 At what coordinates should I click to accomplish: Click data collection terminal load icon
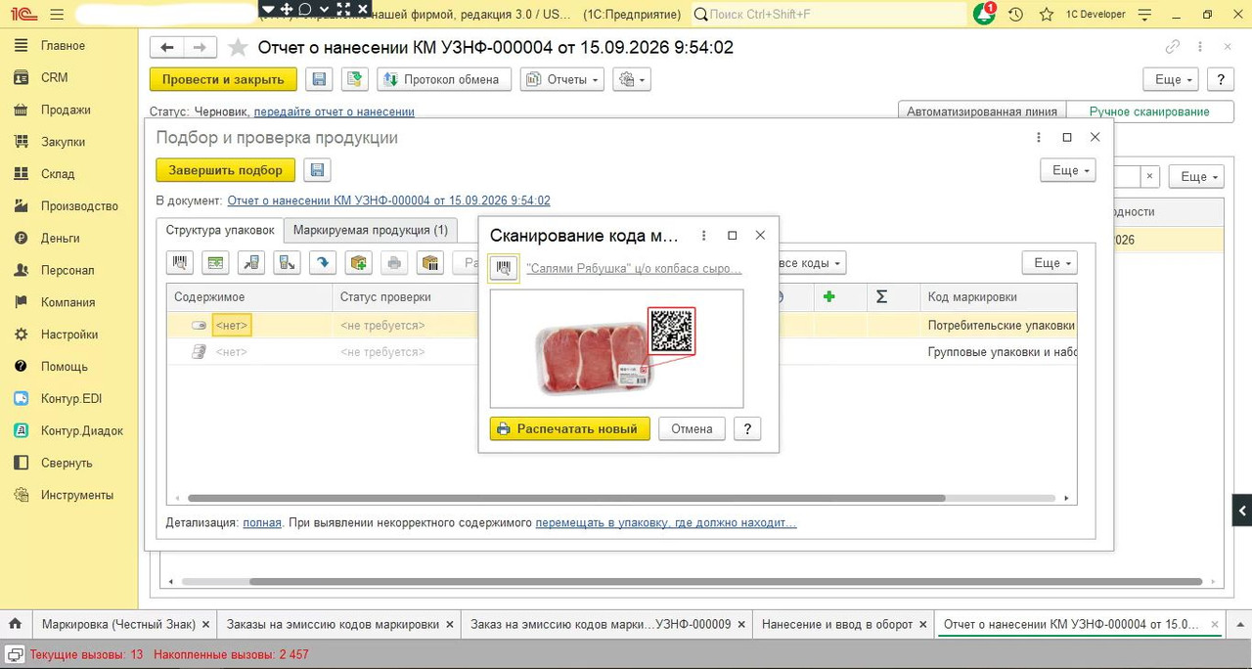point(251,262)
